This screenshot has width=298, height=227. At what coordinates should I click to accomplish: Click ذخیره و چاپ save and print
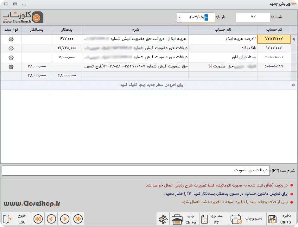pos(248,219)
